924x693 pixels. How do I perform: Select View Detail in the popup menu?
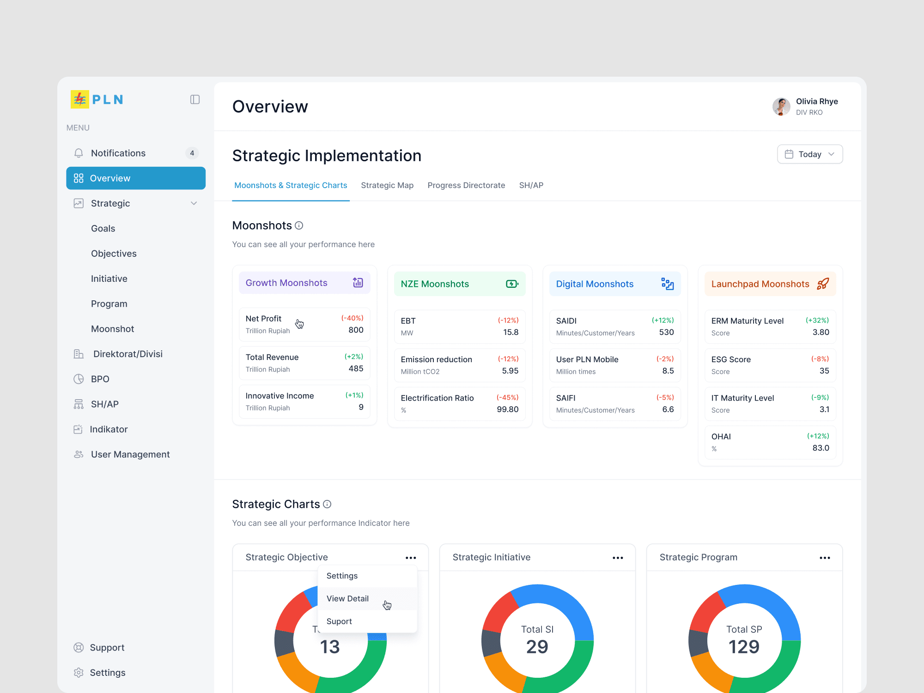tap(367, 599)
